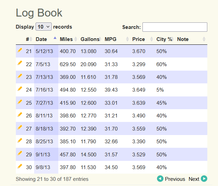The width and height of the screenshot is (218, 186).
Task: Click MPG value 34.50
Action: coord(111,167)
